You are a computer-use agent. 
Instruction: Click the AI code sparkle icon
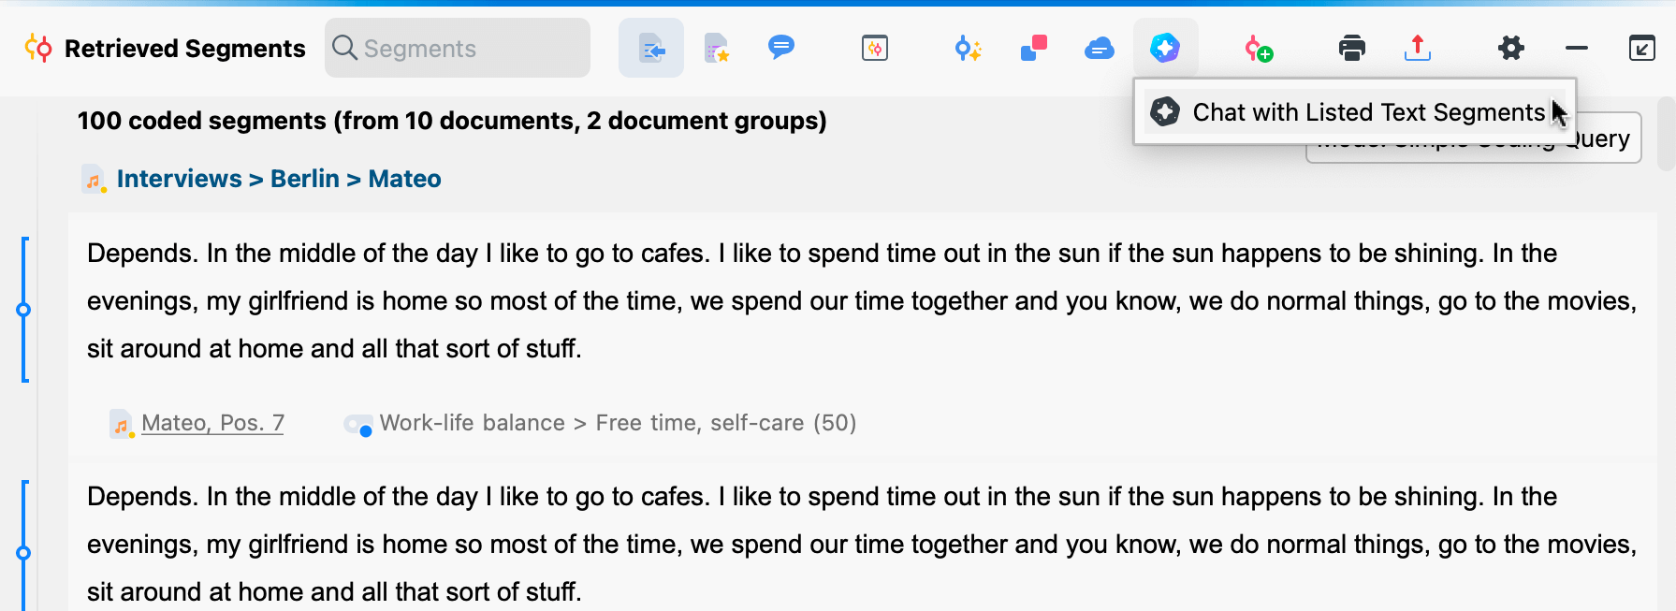(x=968, y=48)
